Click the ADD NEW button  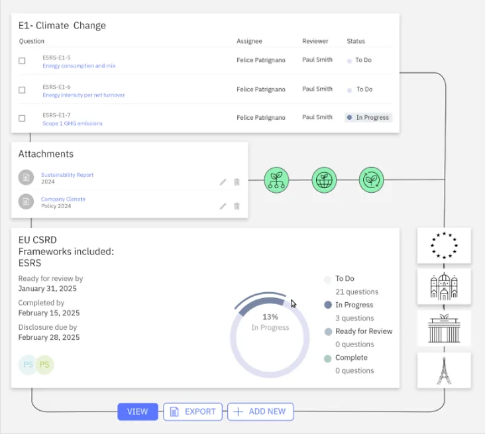pos(260,411)
